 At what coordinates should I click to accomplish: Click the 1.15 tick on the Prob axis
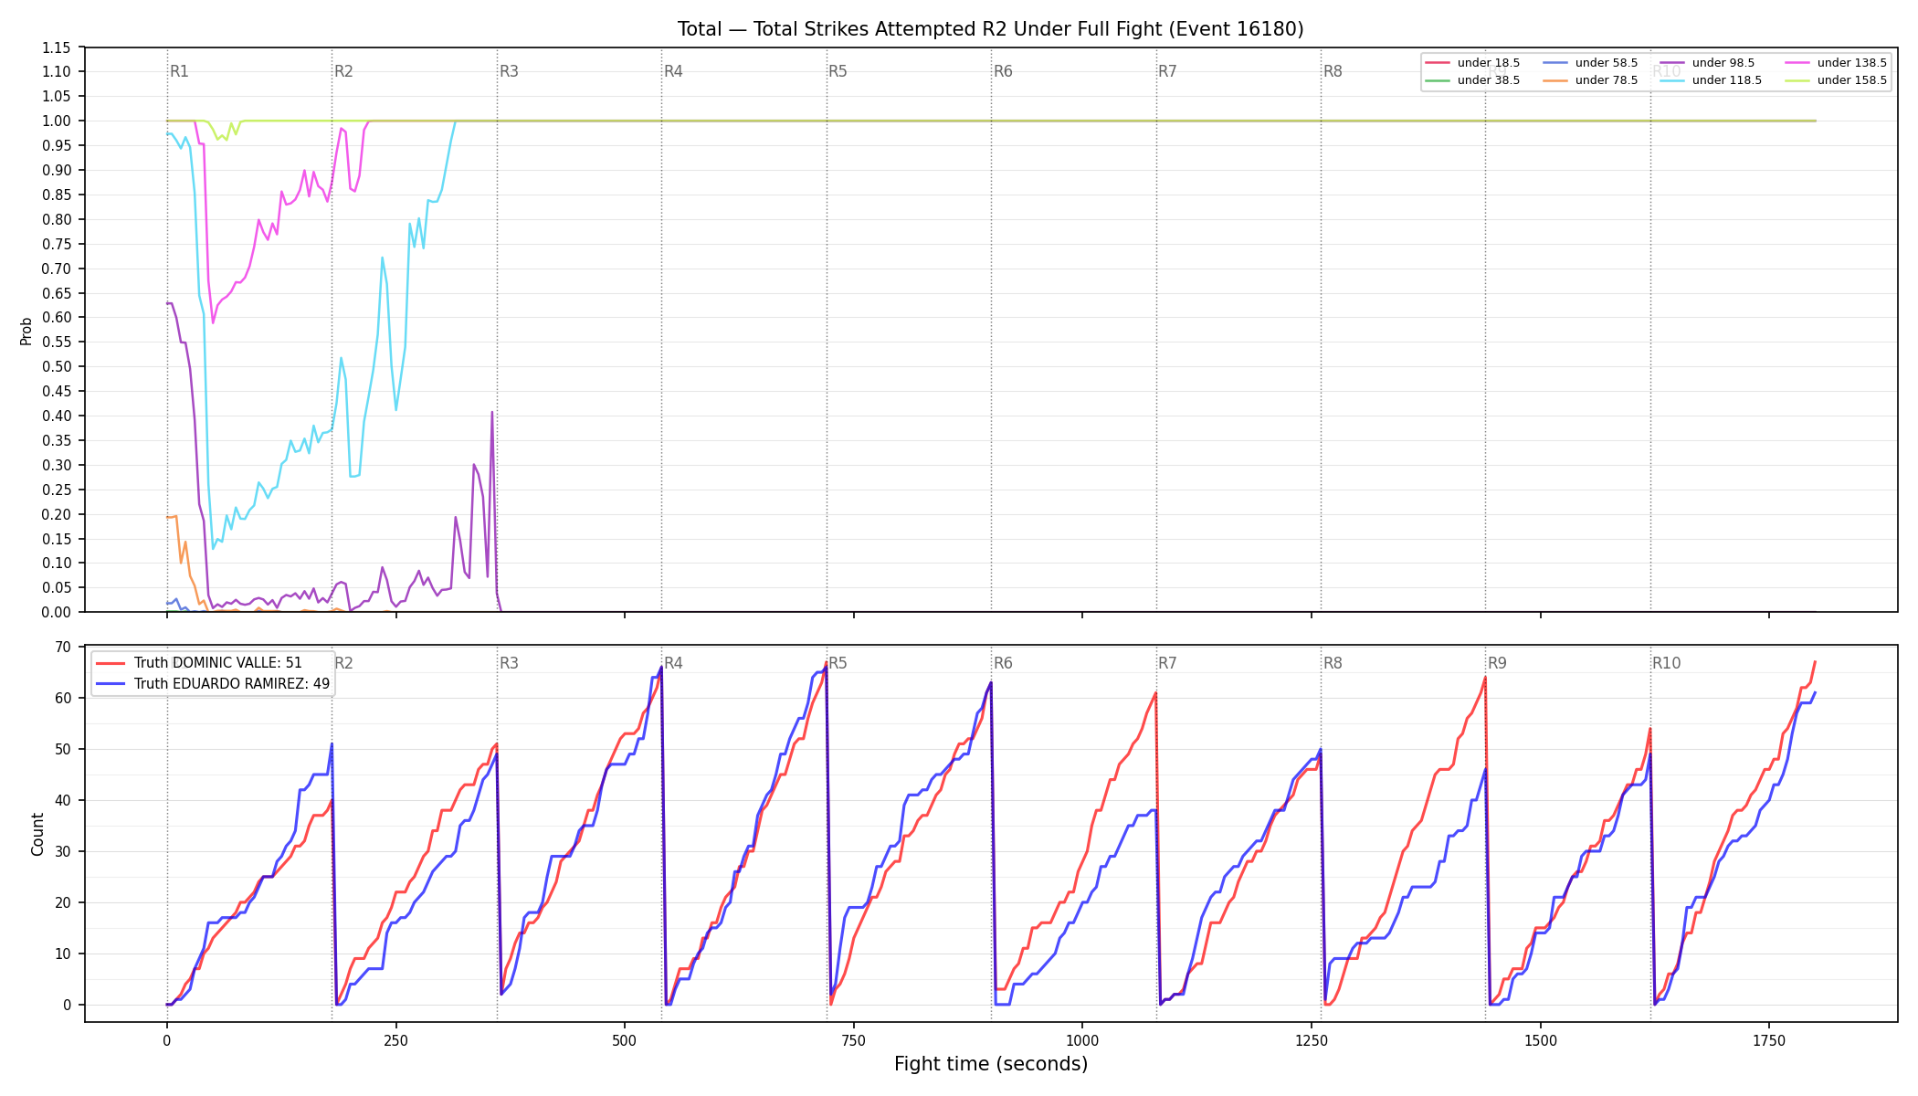point(57,47)
